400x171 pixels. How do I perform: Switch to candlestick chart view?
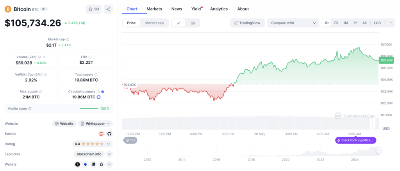pyautogui.click(x=193, y=23)
